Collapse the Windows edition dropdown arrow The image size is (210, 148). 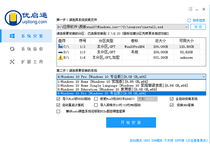204,76
